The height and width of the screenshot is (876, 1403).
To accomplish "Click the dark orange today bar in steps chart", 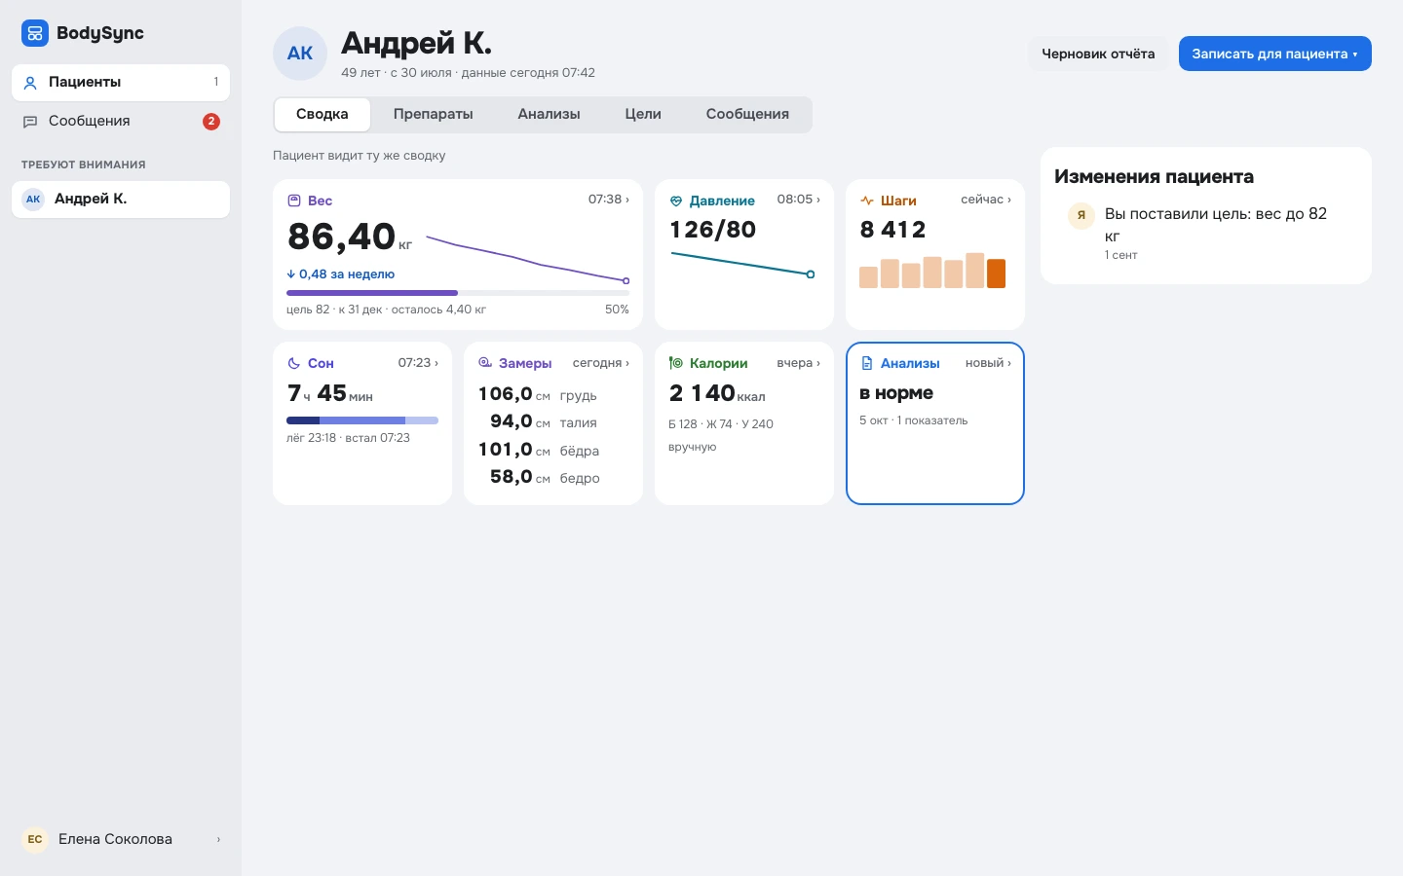I will click(996, 274).
